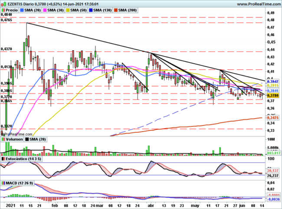Click the yellow SMA (50) color square
This screenshot has height=209, width=282.
tap(68, 10)
